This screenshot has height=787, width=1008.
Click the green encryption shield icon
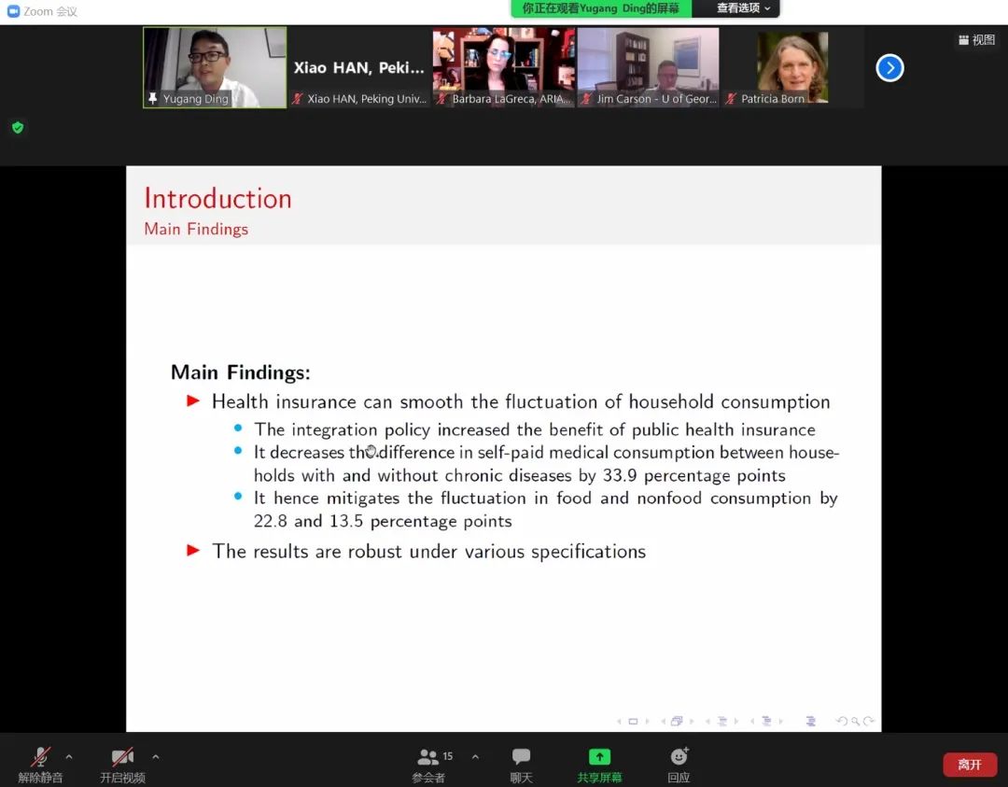(x=18, y=127)
